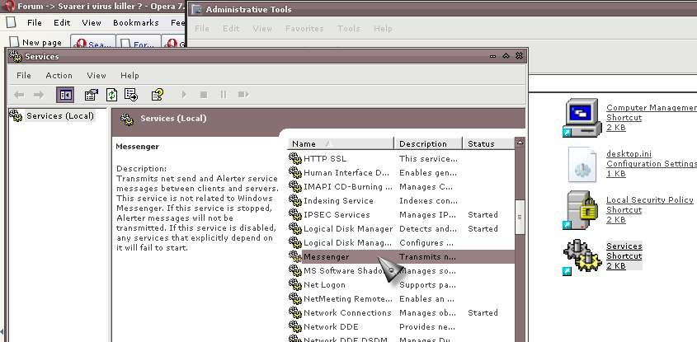Sort by the Name column header
Viewport: 697px width, 342px height.
(x=341, y=143)
